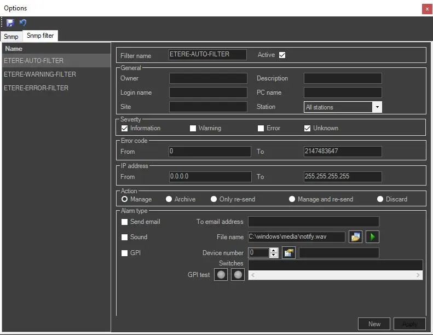Select ETERE-ERROR-FILTER from the name list
Screen dimensions: 433x335
pyautogui.click(x=36, y=88)
